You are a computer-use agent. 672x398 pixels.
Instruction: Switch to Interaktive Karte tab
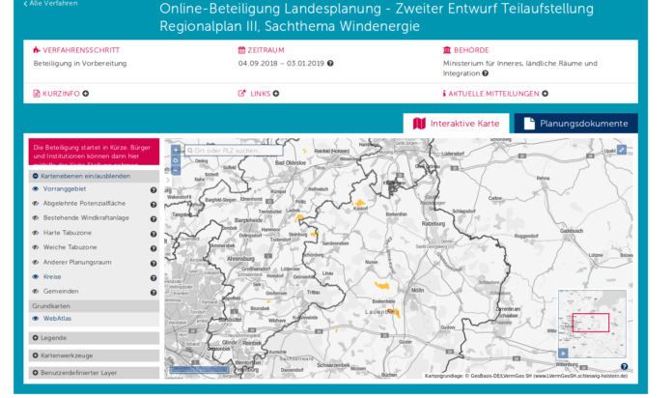pyautogui.click(x=456, y=124)
